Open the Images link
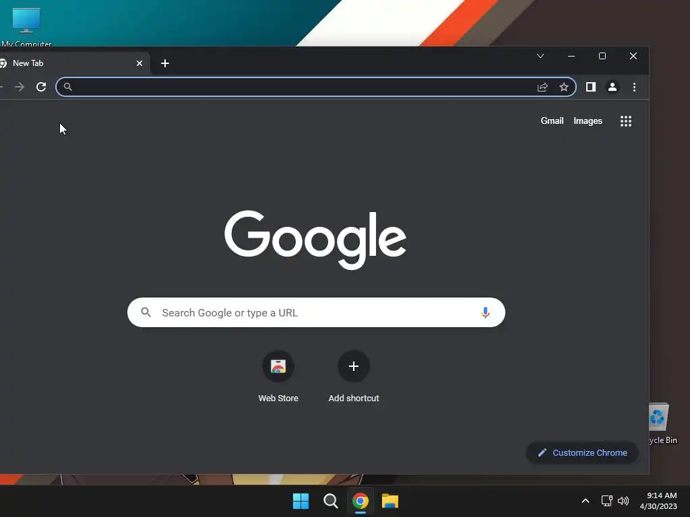The width and height of the screenshot is (690, 517). point(588,121)
